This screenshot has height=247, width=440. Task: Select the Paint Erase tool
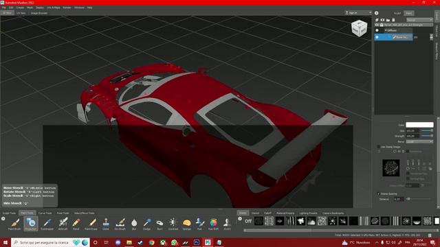pos(91,224)
